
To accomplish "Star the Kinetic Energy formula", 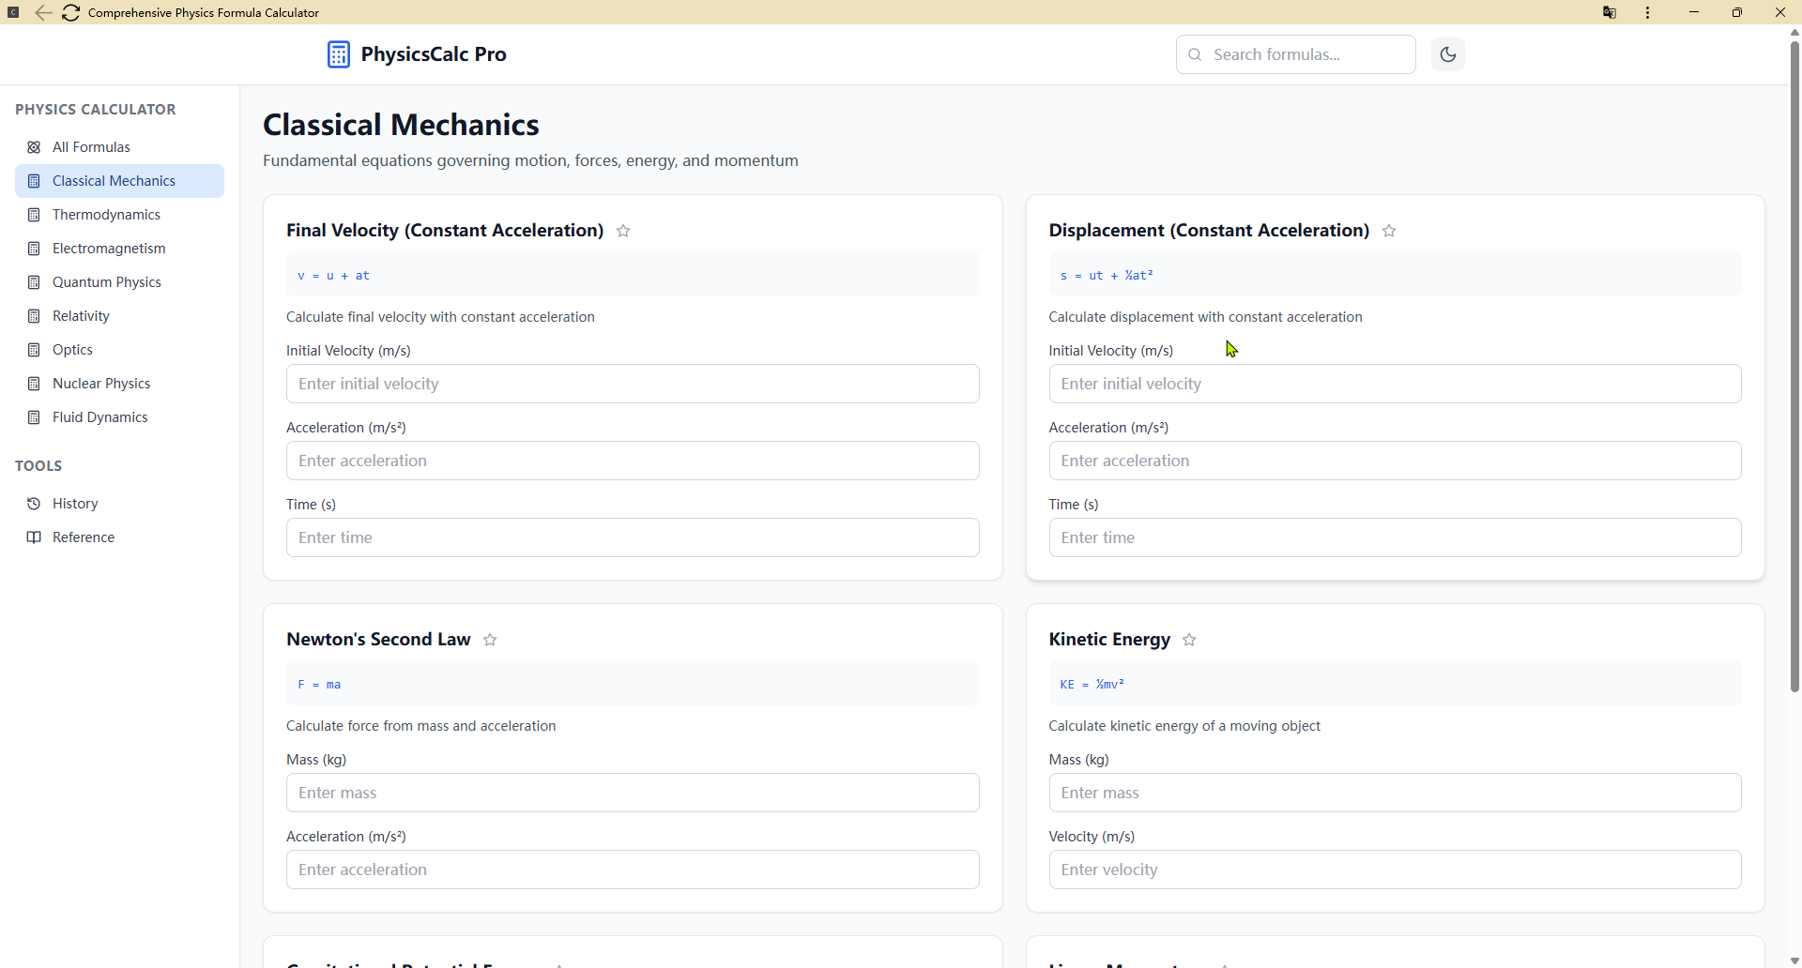I will 1189,640.
